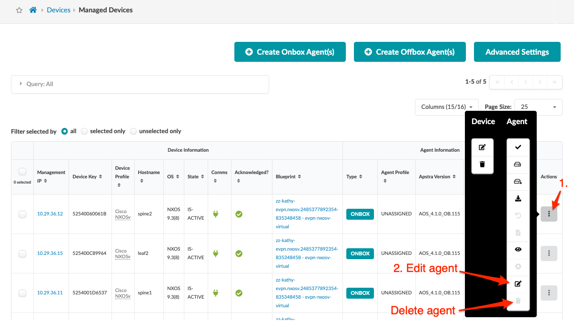The width and height of the screenshot is (574, 321).
Task: Click the home icon in breadcrumb
Action: [x=33, y=10]
